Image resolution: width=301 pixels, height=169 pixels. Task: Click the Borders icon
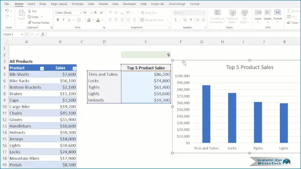click(79, 19)
